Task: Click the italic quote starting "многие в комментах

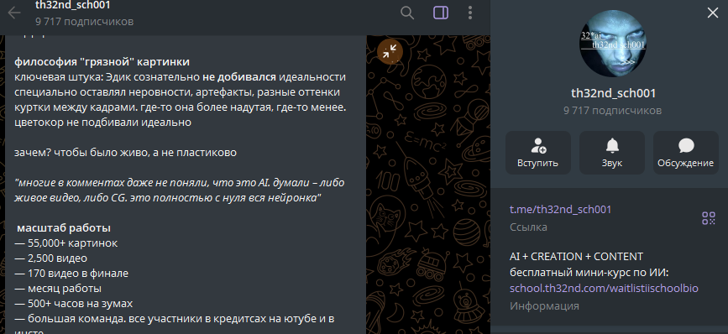Action: tap(179, 190)
